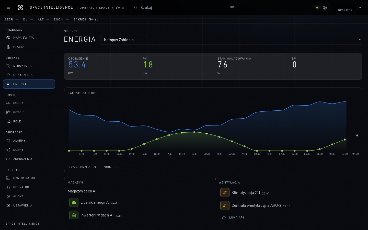Viewport: 368px width, 230px height.
Task: Click the Inwerter PV dach A icon
Action: 74,215
